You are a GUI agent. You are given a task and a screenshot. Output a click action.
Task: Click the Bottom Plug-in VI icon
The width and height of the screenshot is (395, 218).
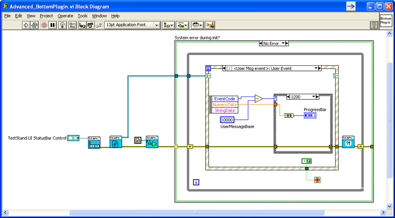click(x=386, y=21)
